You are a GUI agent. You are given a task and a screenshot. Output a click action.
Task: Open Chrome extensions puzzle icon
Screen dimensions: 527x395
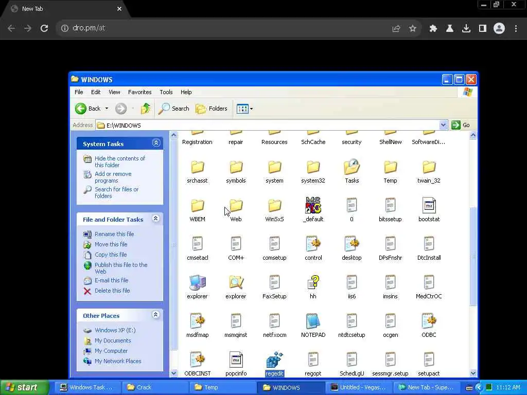click(x=433, y=28)
